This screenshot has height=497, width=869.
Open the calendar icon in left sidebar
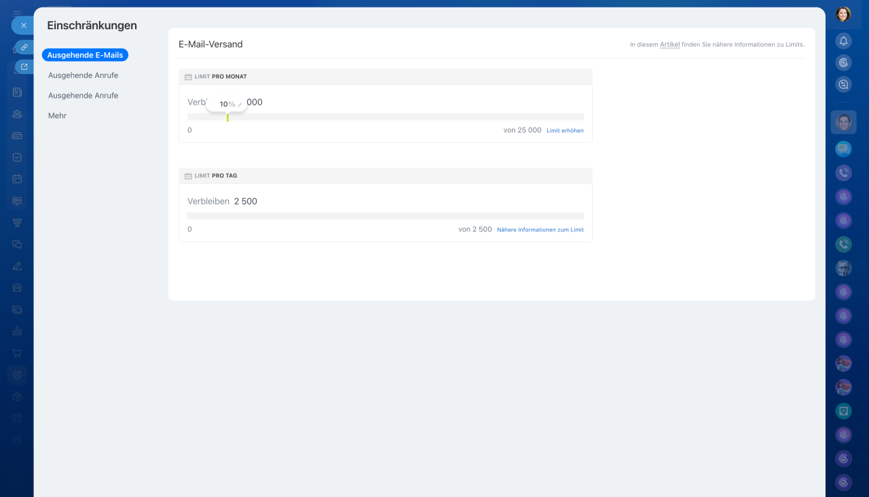click(17, 179)
